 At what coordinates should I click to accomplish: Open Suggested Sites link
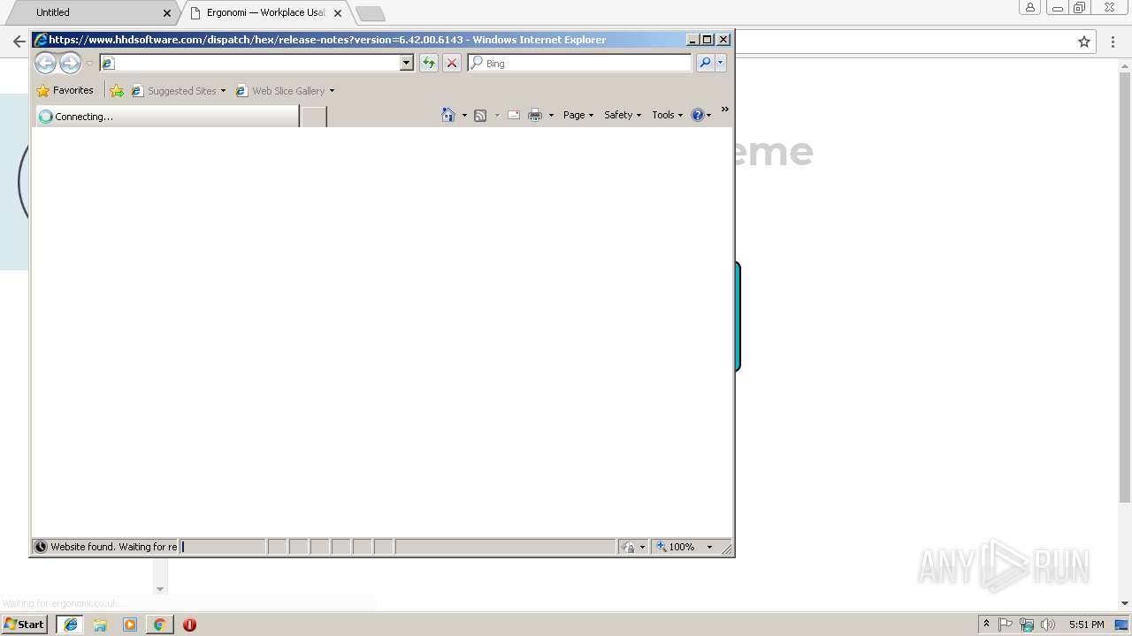pyautogui.click(x=178, y=90)
